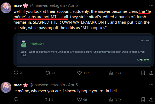Bookmark the first tweet about le même subs

click(143, 73)
